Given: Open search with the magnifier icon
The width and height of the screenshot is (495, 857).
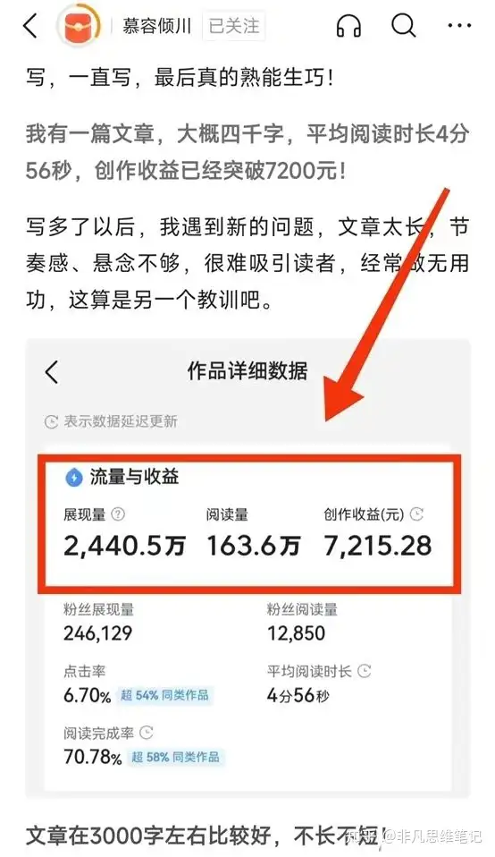Looking at the screenshot, I should 404,25.
